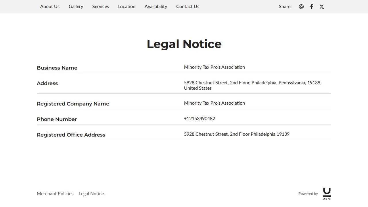Select the Business Name label
Image resolution: width=368 pixels, height=207 pixels.
pos(57,68)
